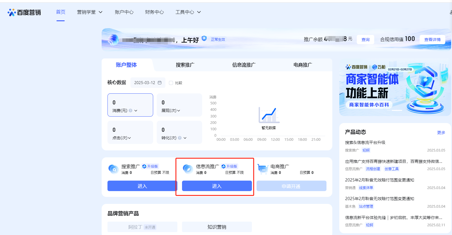Switch to the 搜索推广 tab
The width and height of the screenshot is (452, 235).
(185, 65)
